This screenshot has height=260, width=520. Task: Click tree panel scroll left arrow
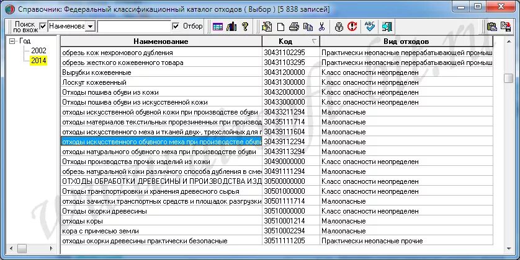tap(11, 248)
